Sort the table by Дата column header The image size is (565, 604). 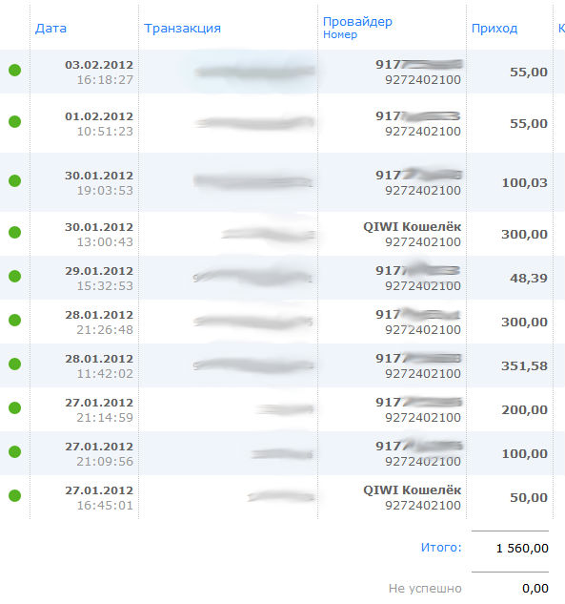(50, 28)
